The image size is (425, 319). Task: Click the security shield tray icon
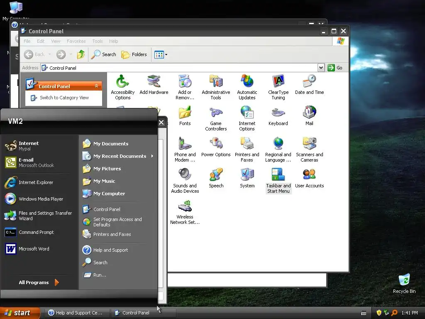[x=379, y=313]
